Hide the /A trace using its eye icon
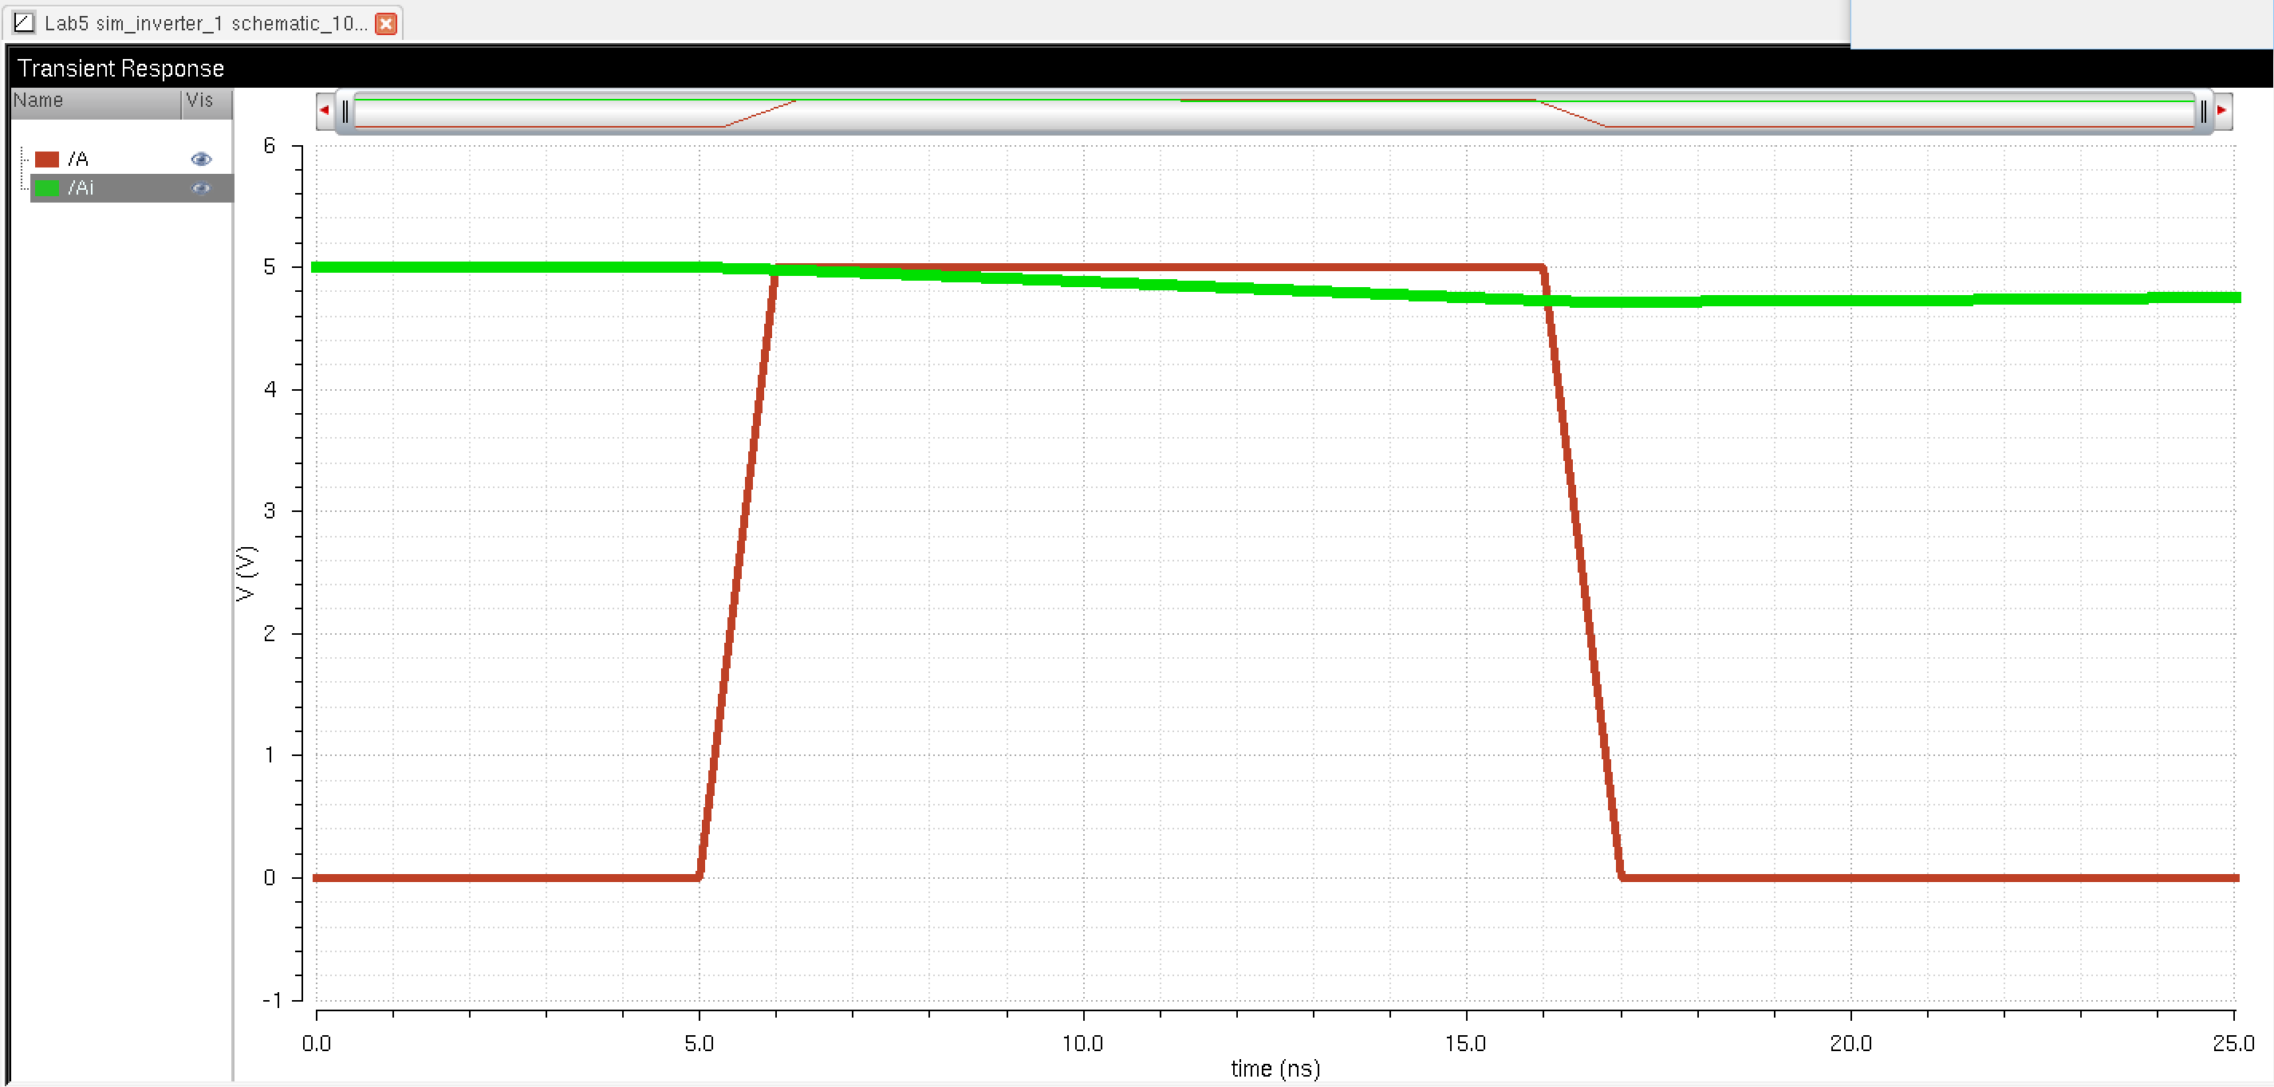The height and width of the screenshot is (1087, 2274). point(201,159)
